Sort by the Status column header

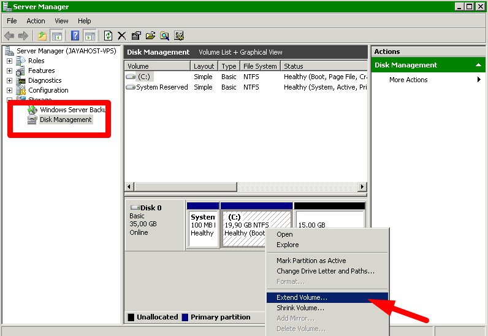(324, 66)
